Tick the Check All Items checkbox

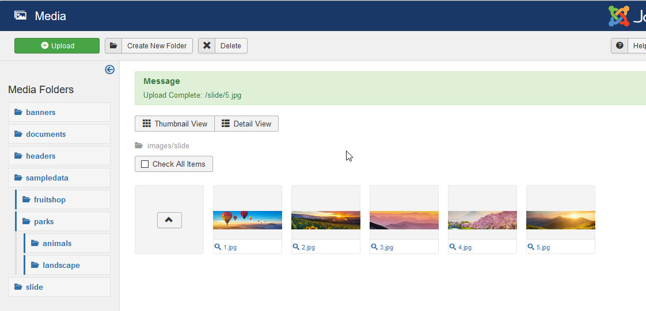[x=145, y=164]
